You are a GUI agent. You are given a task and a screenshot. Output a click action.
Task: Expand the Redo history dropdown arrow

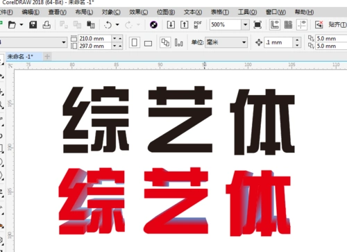click(x=138, y=24)
